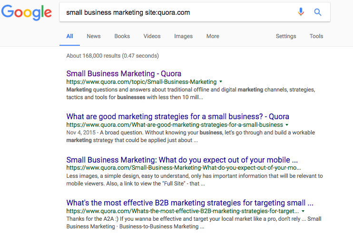Select the All results tab
Image resolution: width=353 pixels, height=236 pixels.
[x=69, y=36]
